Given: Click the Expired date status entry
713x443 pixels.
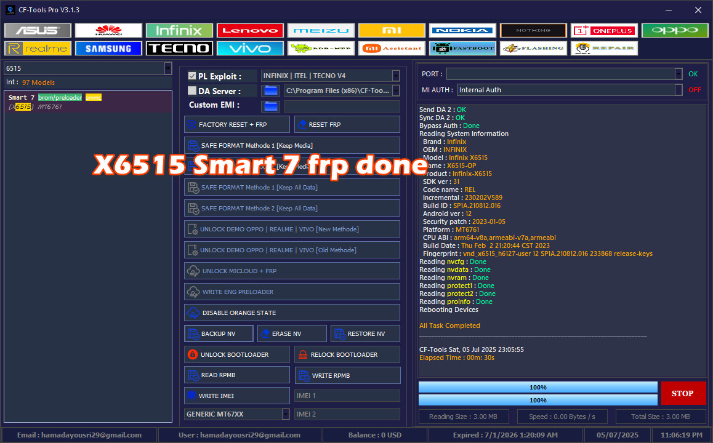Looking at the screenshot, I should tap(505, 435).
